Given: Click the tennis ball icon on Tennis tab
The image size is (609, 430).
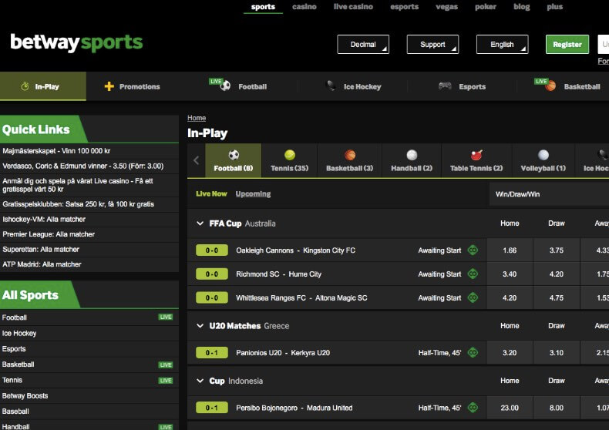Looking at the screenshot, I should coord(290,155).
